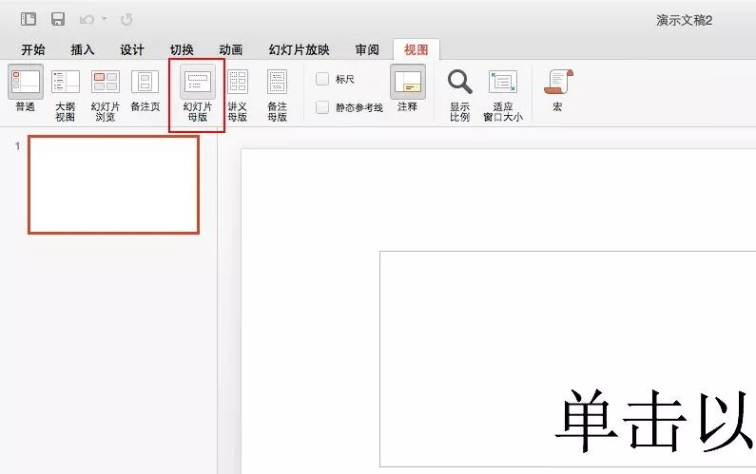Switch to Normal (普通) view

click(x=26, y=90)
